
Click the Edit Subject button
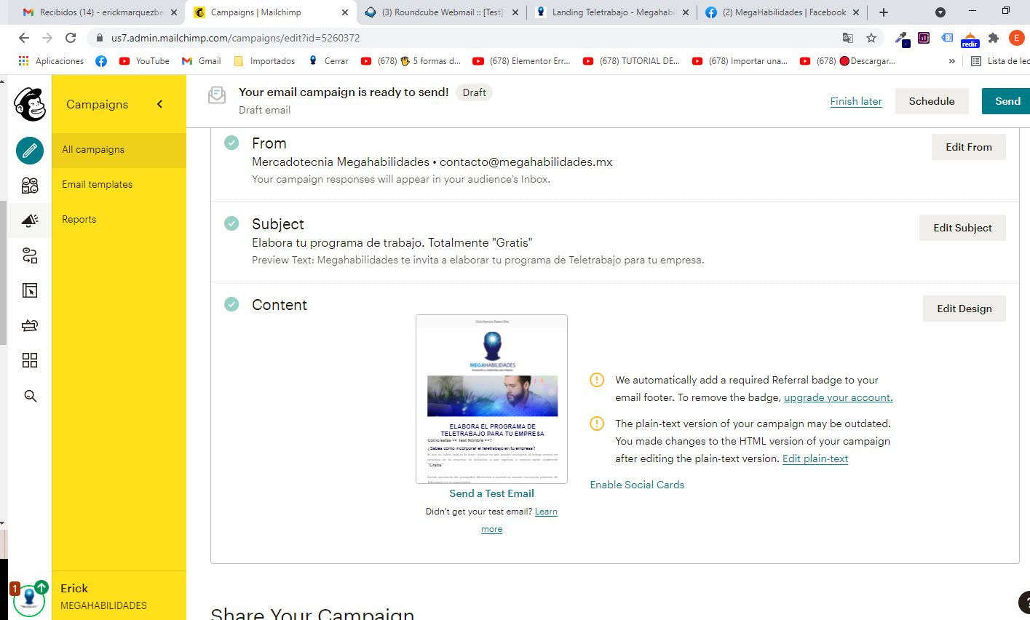962,228
